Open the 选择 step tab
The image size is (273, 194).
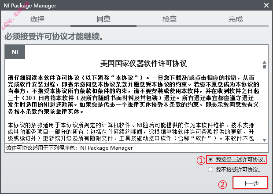[x=37, y=19]
